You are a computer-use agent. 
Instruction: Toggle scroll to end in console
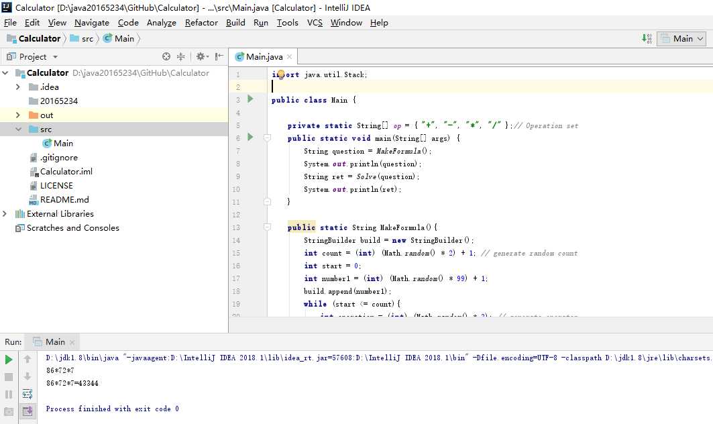[28, 411]
